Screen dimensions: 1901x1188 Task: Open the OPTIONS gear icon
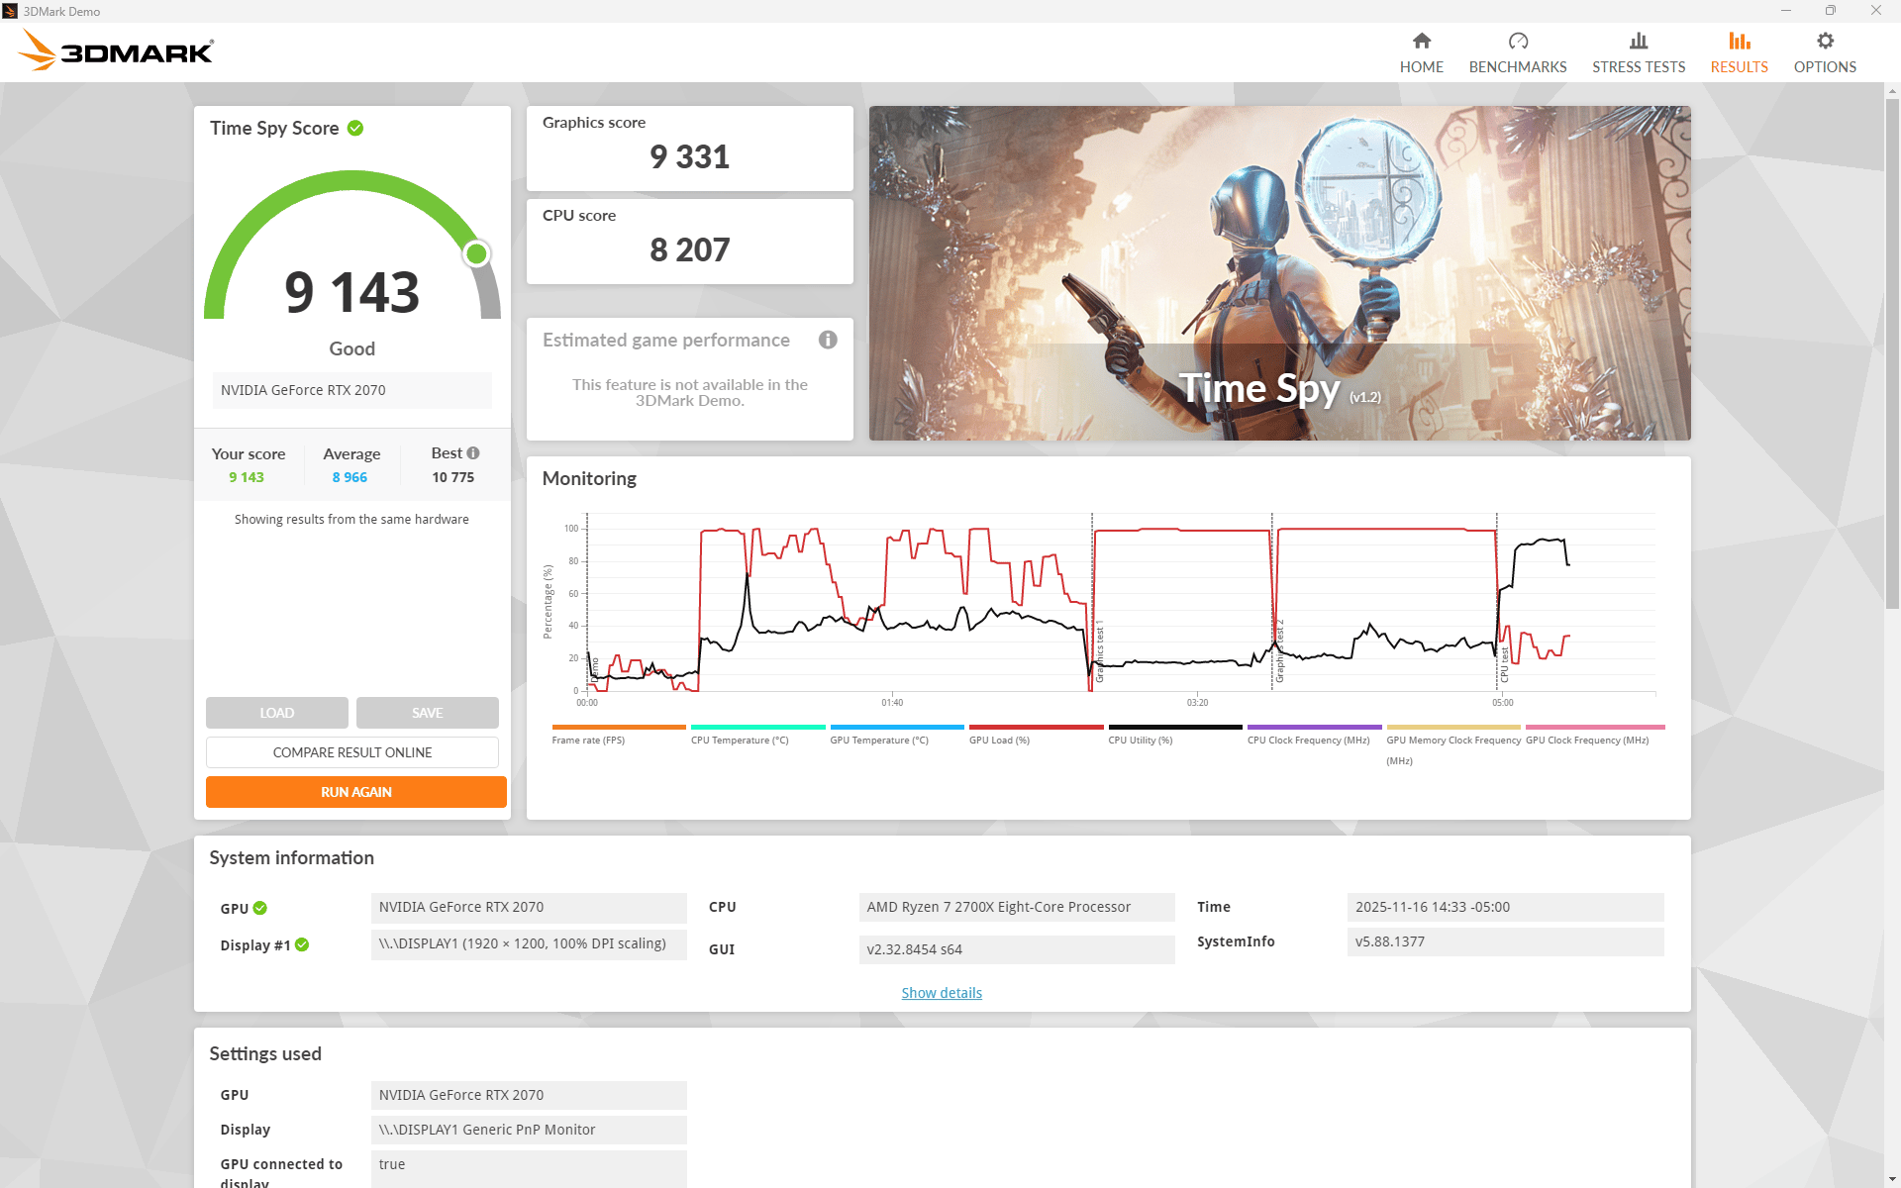[x=1825, y=41]
